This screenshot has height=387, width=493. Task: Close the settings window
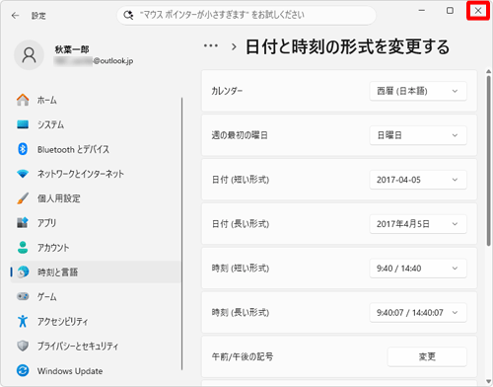(478, 11)
